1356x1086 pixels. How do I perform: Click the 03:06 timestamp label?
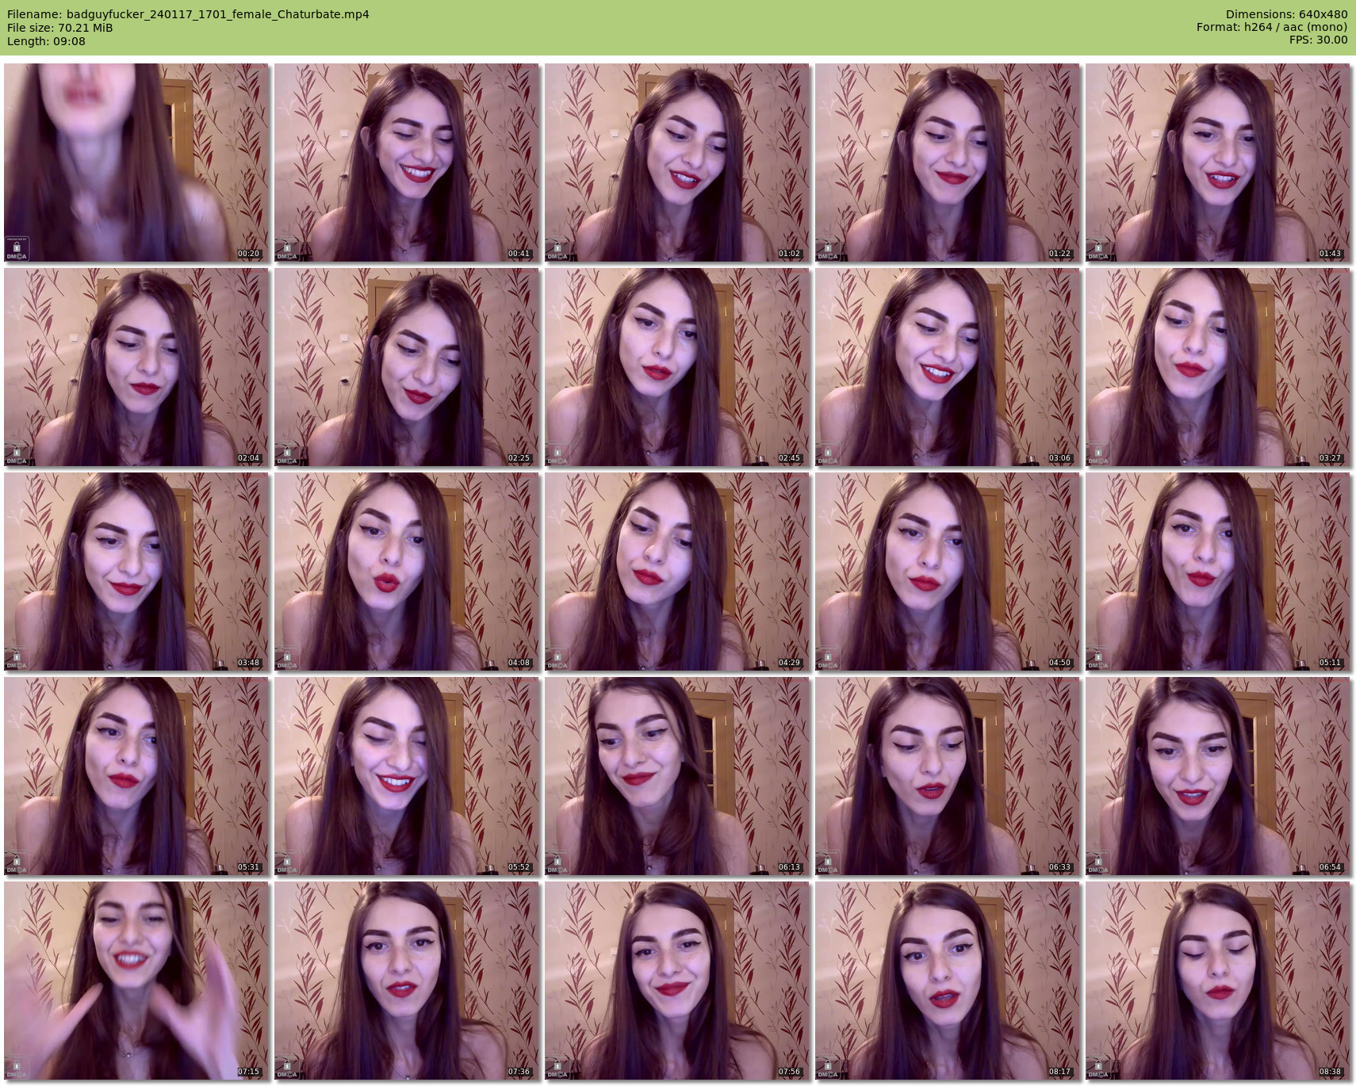coord(1059,458)
